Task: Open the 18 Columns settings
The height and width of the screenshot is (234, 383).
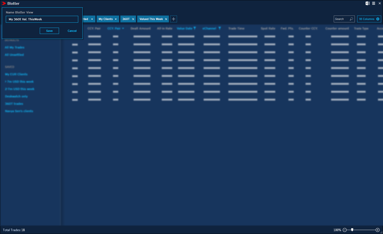Action: point(369,19)
